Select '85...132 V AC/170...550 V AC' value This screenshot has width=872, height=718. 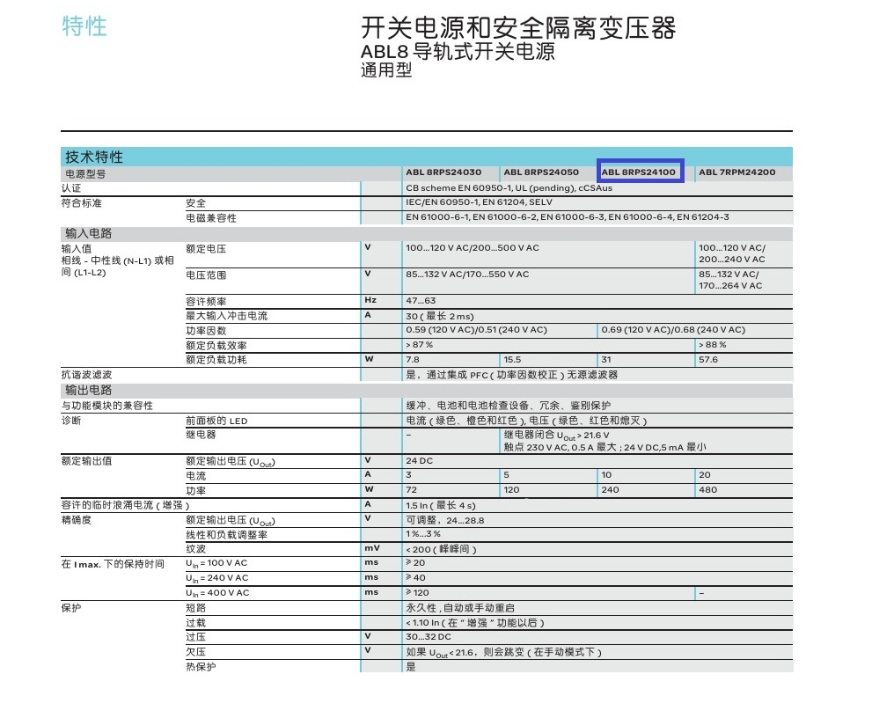click(x=467, y=275)
